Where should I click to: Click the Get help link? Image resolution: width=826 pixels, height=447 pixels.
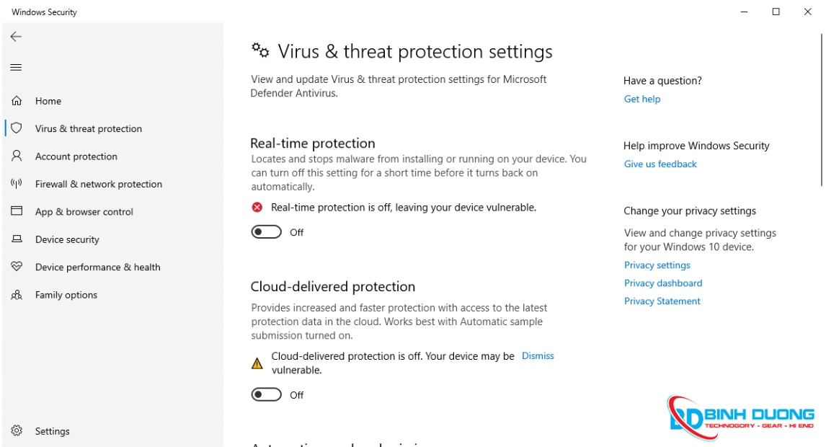point(641,99)
